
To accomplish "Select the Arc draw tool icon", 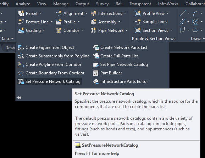I will click(195, 13).
